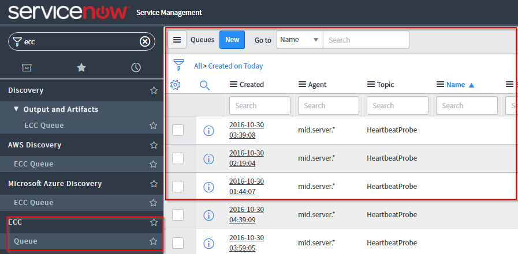This screenshot has width=518, height=254.
Task: Open ECC Queue under Output and Artifacts
Action: [44, 126]
